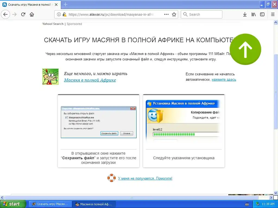Bookmark this page with the star icon
The height and width of the screenshot is (208, 278).
coord(174,14)
